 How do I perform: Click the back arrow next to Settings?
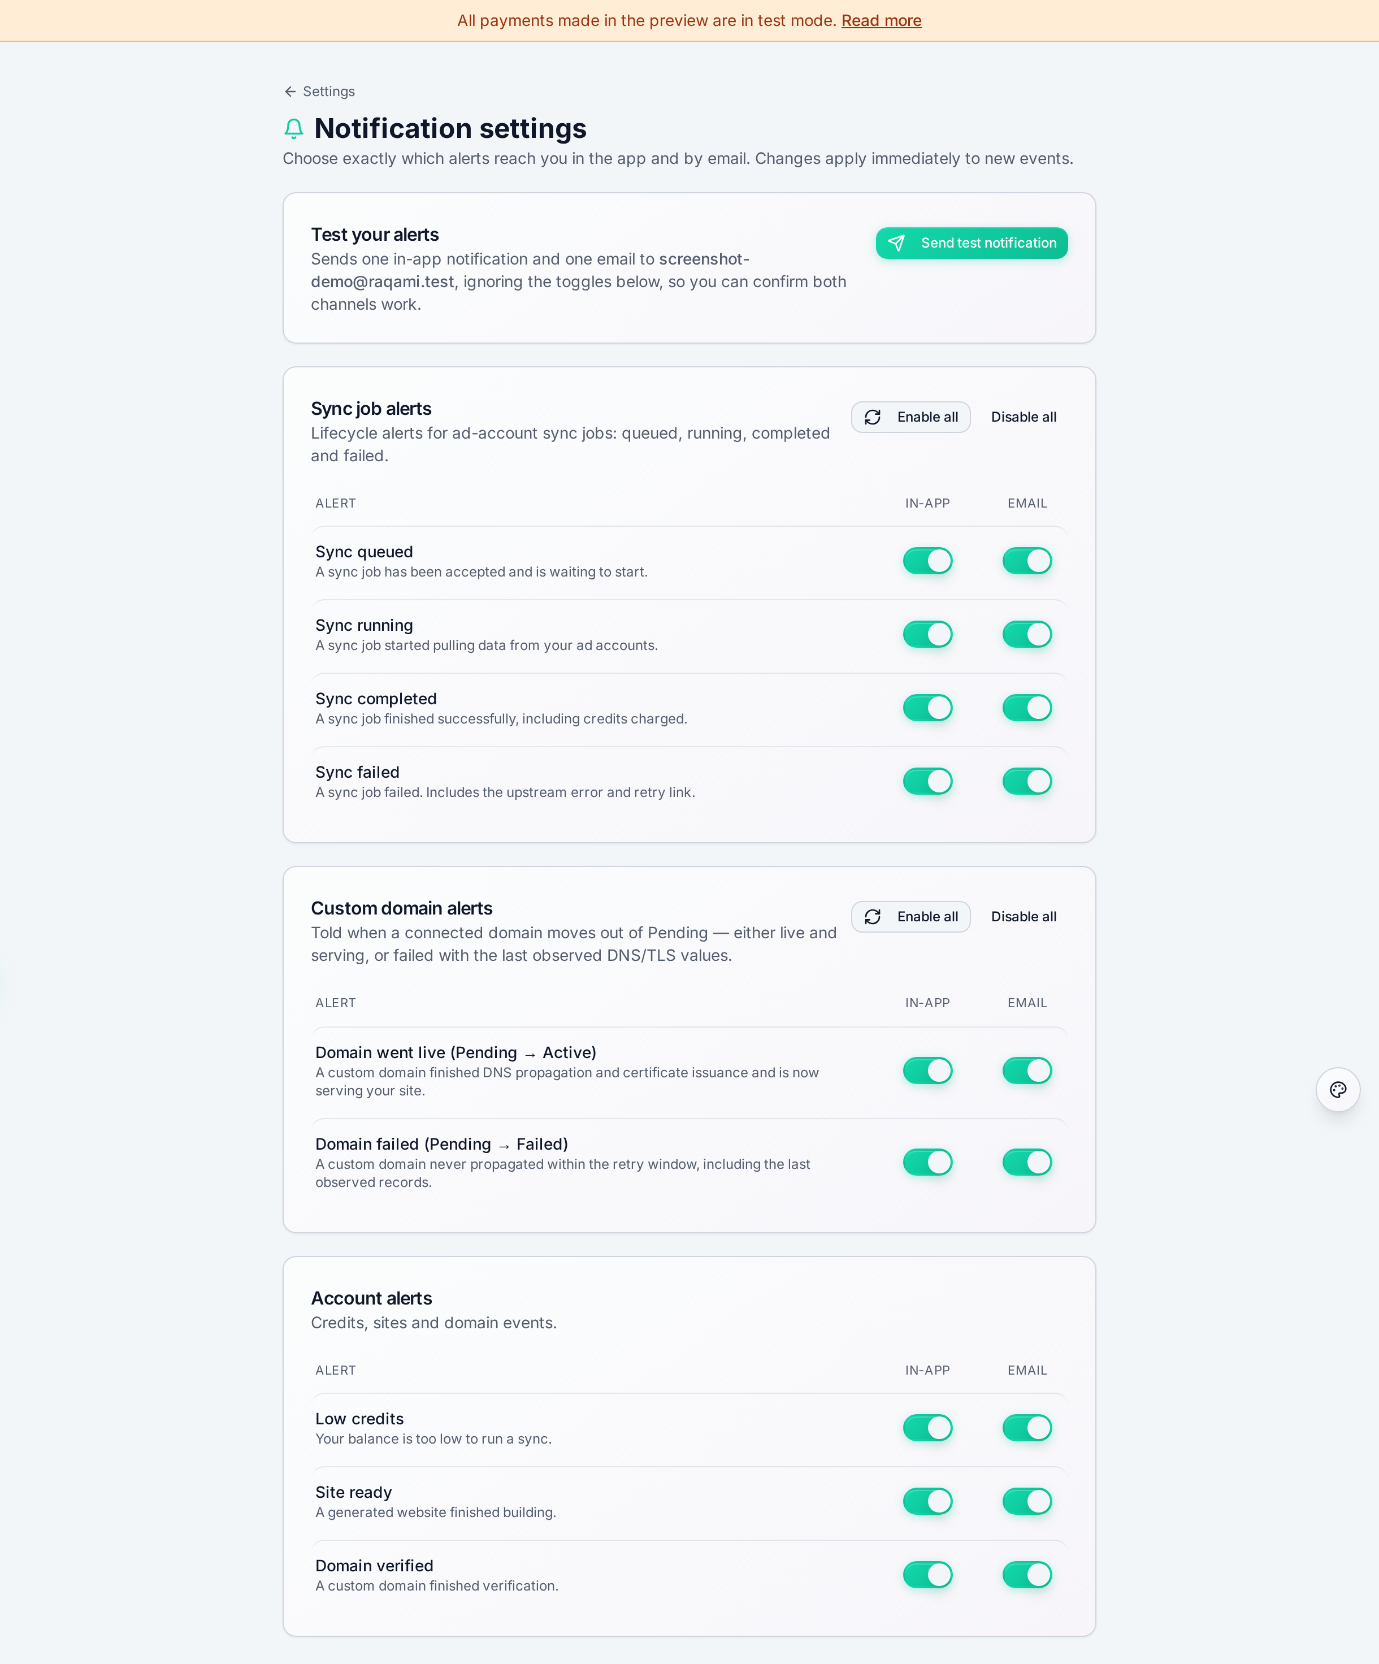coord(290,91)
